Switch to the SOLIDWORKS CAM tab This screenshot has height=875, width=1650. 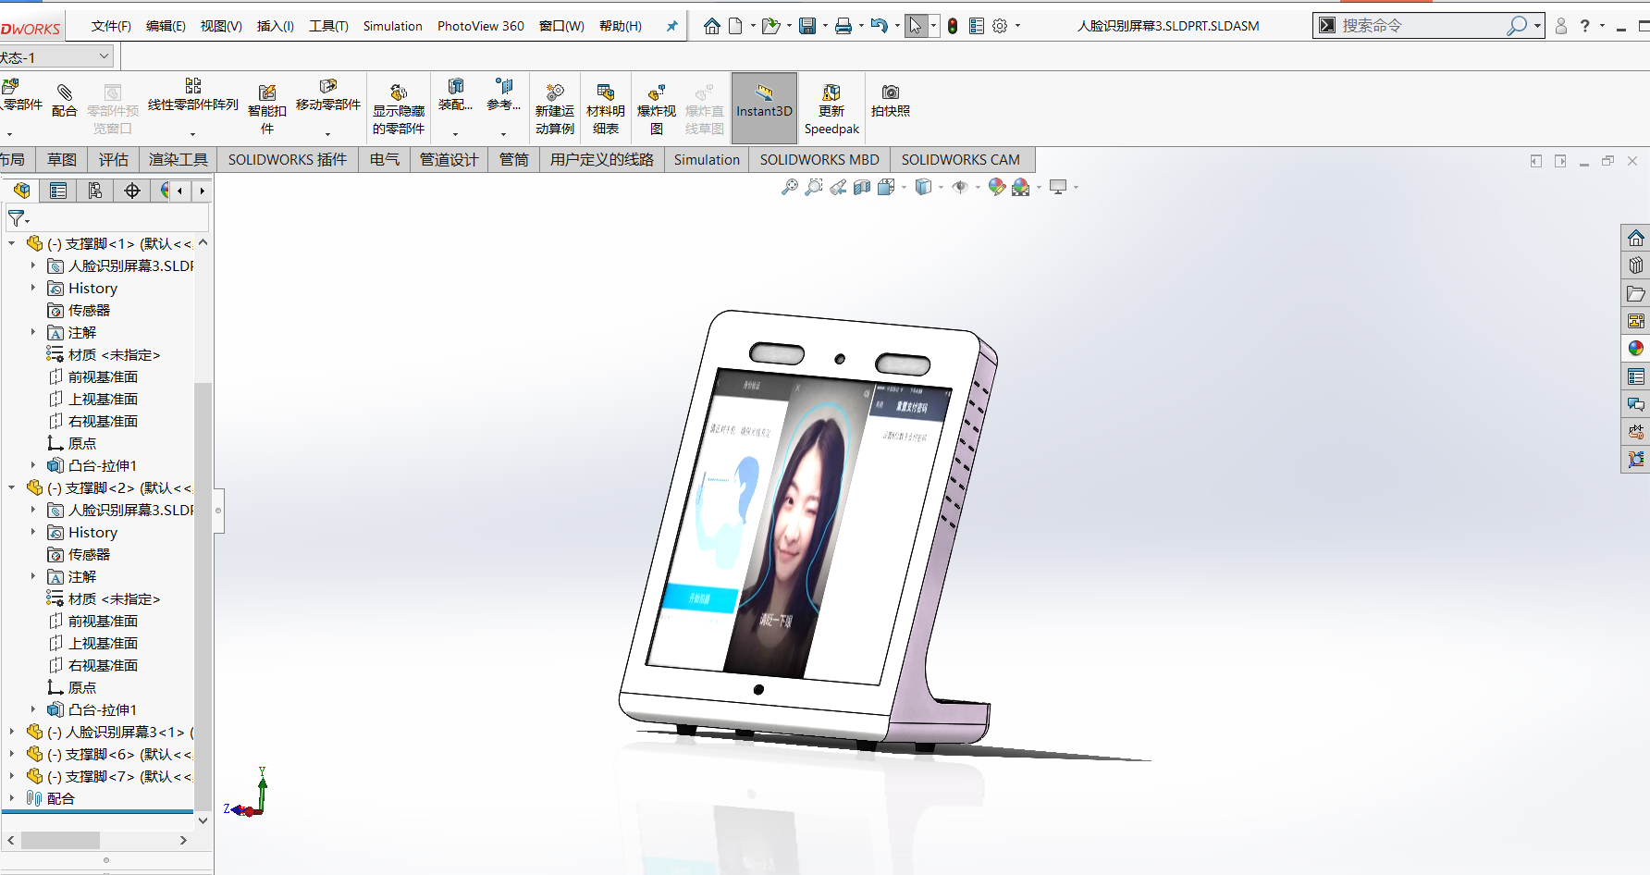point(960,160)
